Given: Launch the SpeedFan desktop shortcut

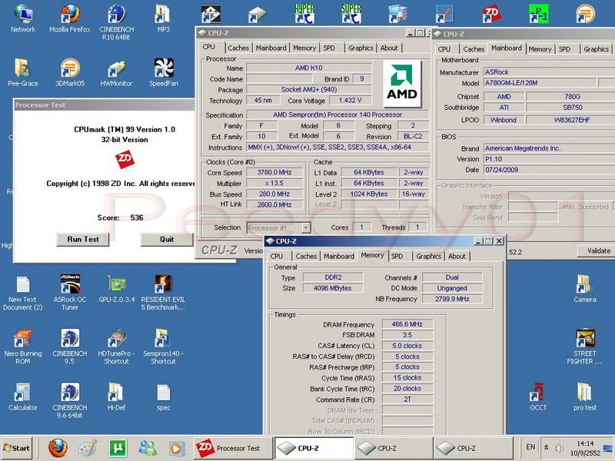Looking at the screenshot, I should coord(163,72).
